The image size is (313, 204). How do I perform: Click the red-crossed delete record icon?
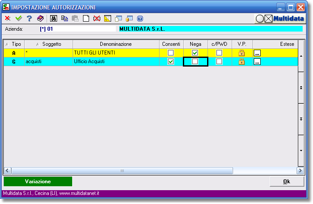coord(97,19)
